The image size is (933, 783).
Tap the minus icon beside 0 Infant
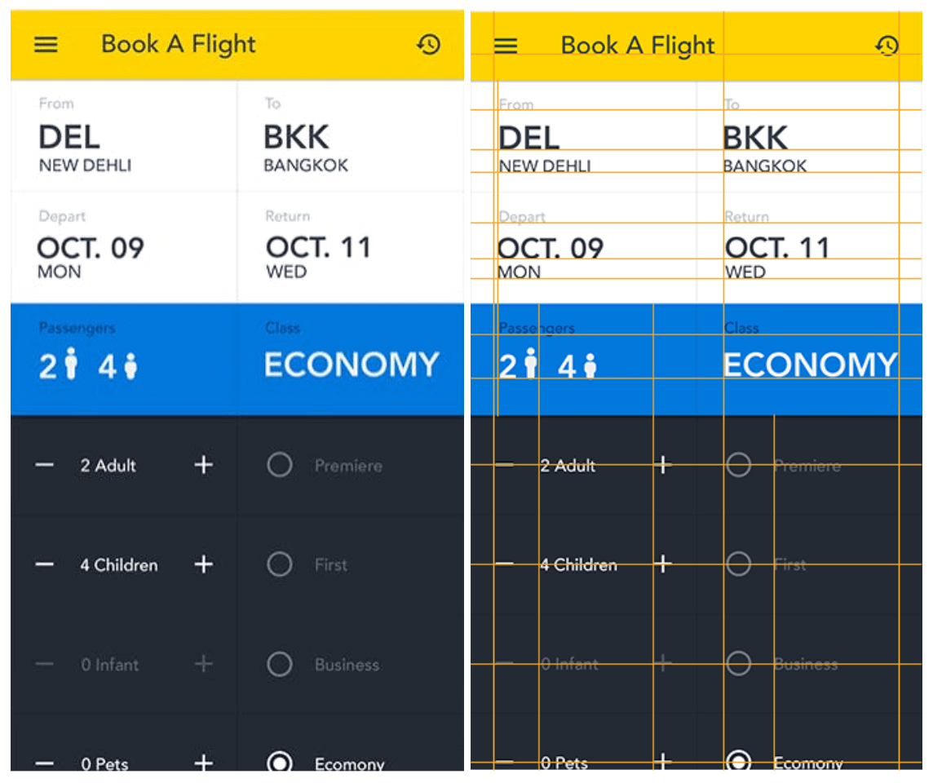45,664
